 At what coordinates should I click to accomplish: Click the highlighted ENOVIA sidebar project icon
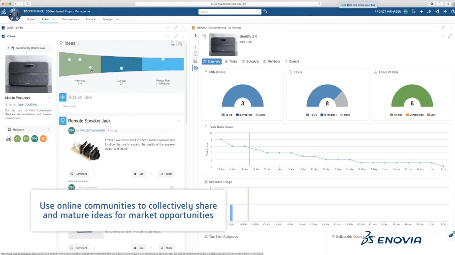[195, 68]
